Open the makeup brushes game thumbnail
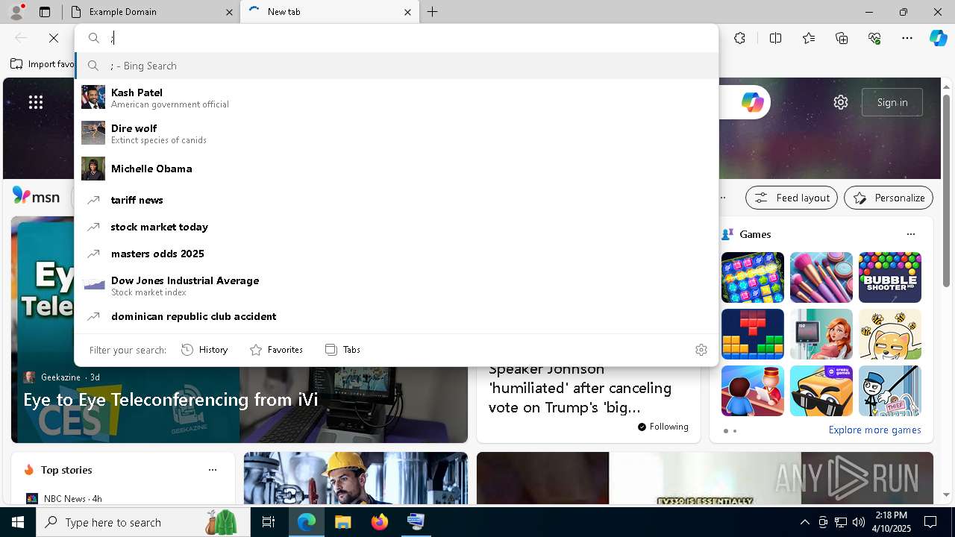 [821, 277]
